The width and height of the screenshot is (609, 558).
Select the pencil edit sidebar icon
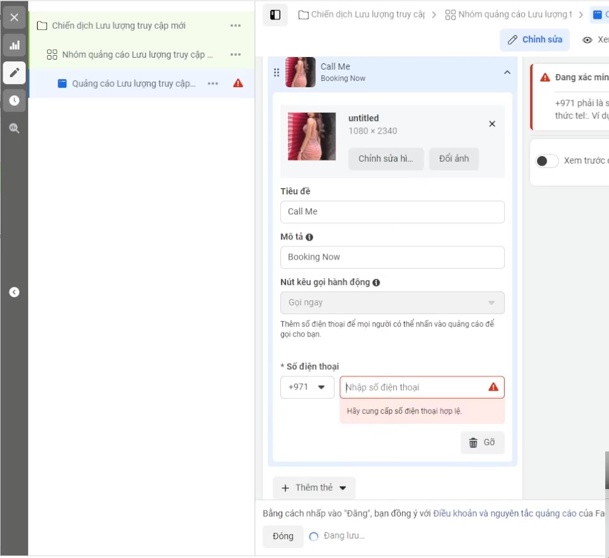coord(14,73)
